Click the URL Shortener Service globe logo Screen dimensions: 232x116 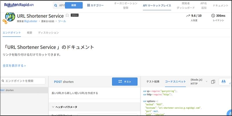point(9,18)
